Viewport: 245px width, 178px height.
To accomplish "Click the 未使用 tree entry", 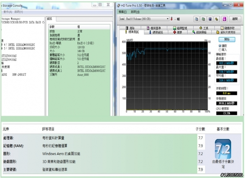I will pyautogui.click(x=6, y=67).
